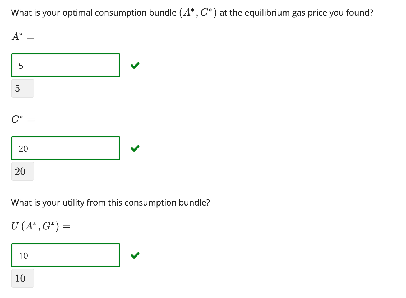Click inside the utility input containing 10
The height and width of the screenshot is (298, 406).
coord(66,255)
